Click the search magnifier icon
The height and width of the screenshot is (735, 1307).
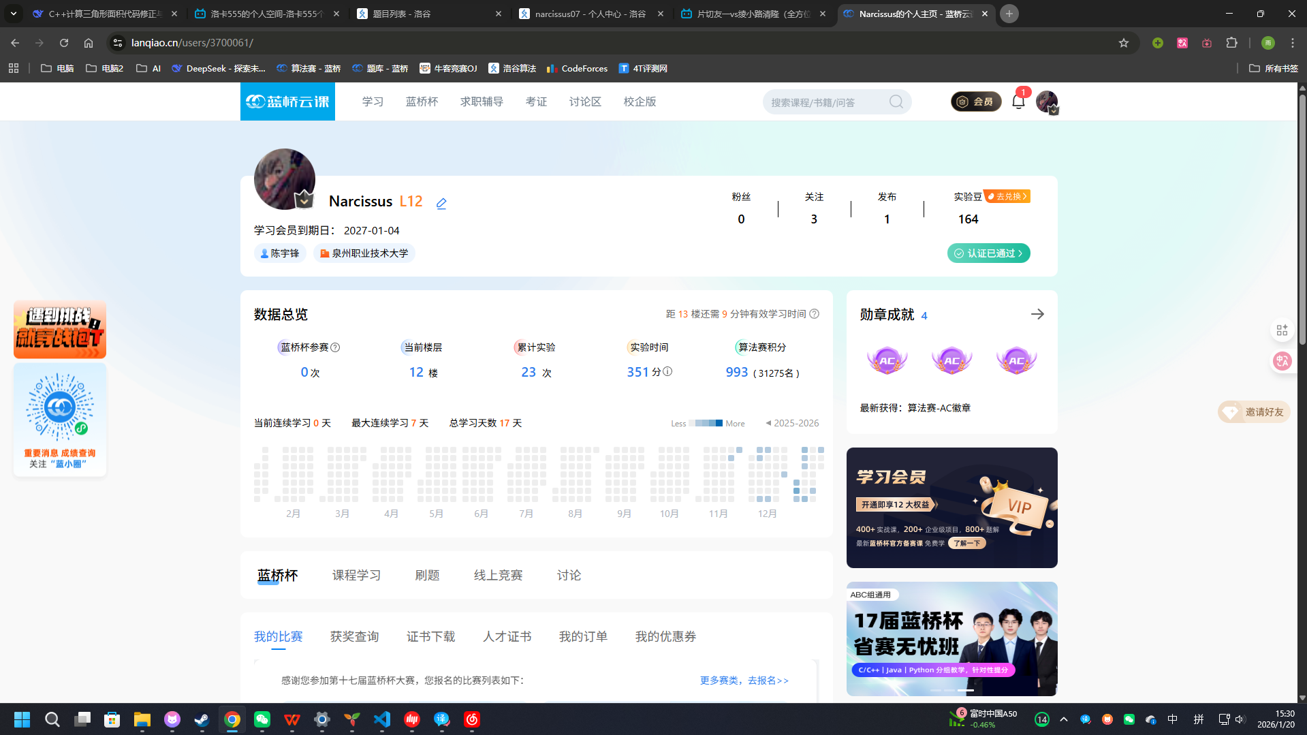pyautogui.click(x=896, y=102)
